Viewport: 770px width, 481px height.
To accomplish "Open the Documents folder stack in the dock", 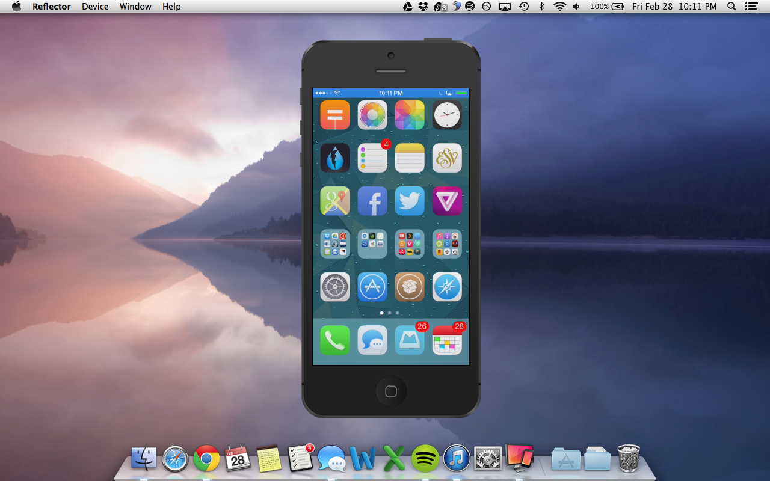I will pos(597,459).
